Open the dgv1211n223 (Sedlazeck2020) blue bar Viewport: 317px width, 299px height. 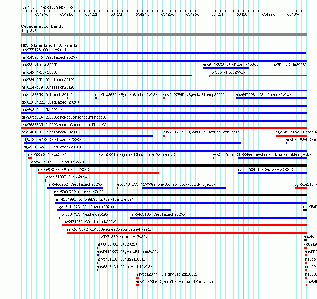pos(114,210)
